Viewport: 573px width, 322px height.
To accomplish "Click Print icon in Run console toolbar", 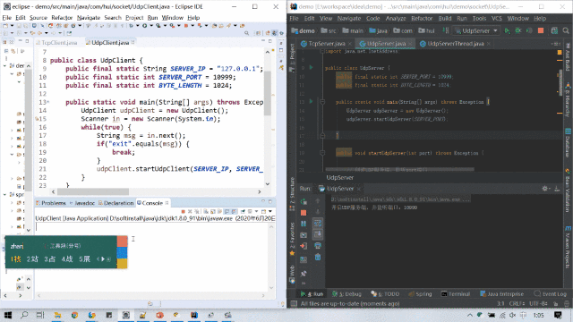I will pyautogui.click(x=318, y=246).
